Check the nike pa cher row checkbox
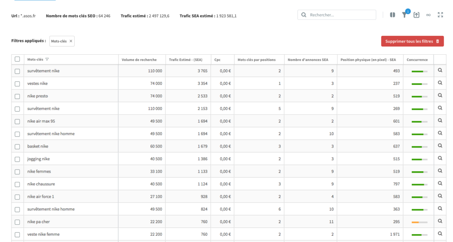The width and height of the screenshot is (453, 242). click(17, 222)
